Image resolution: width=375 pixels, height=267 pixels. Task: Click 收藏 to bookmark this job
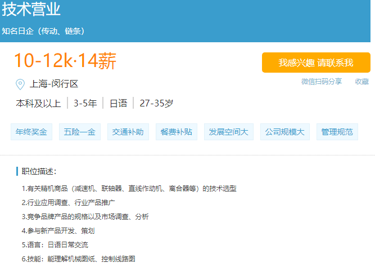[x=362, y=82]
